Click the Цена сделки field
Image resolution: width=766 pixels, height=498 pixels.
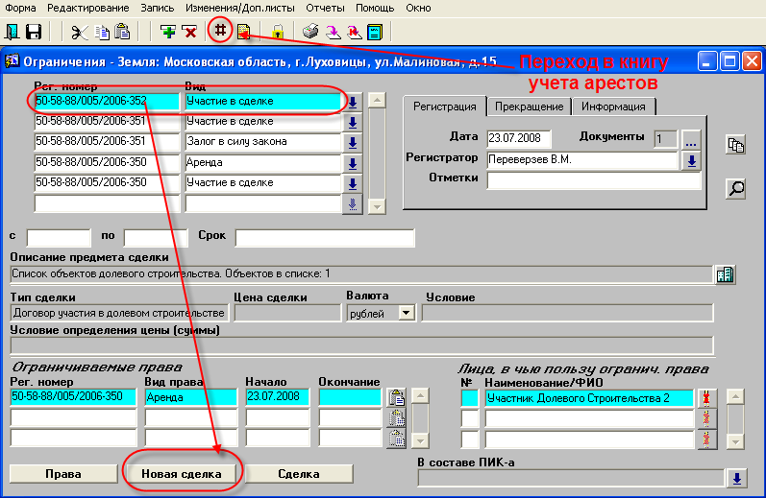point(287,313)
